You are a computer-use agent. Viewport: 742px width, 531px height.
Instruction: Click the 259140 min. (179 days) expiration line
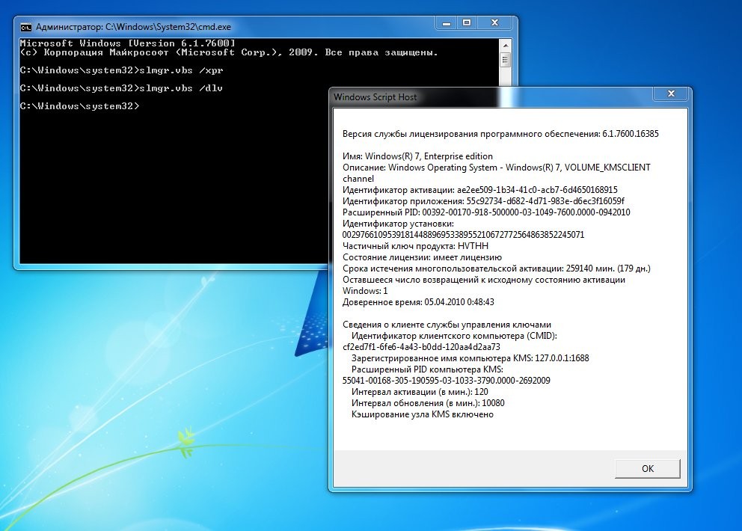click(497, 268)
